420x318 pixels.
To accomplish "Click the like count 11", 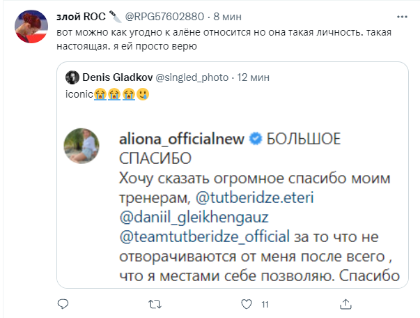I will click(265, 305).
